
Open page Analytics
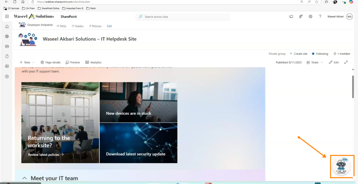pos(93,62)
